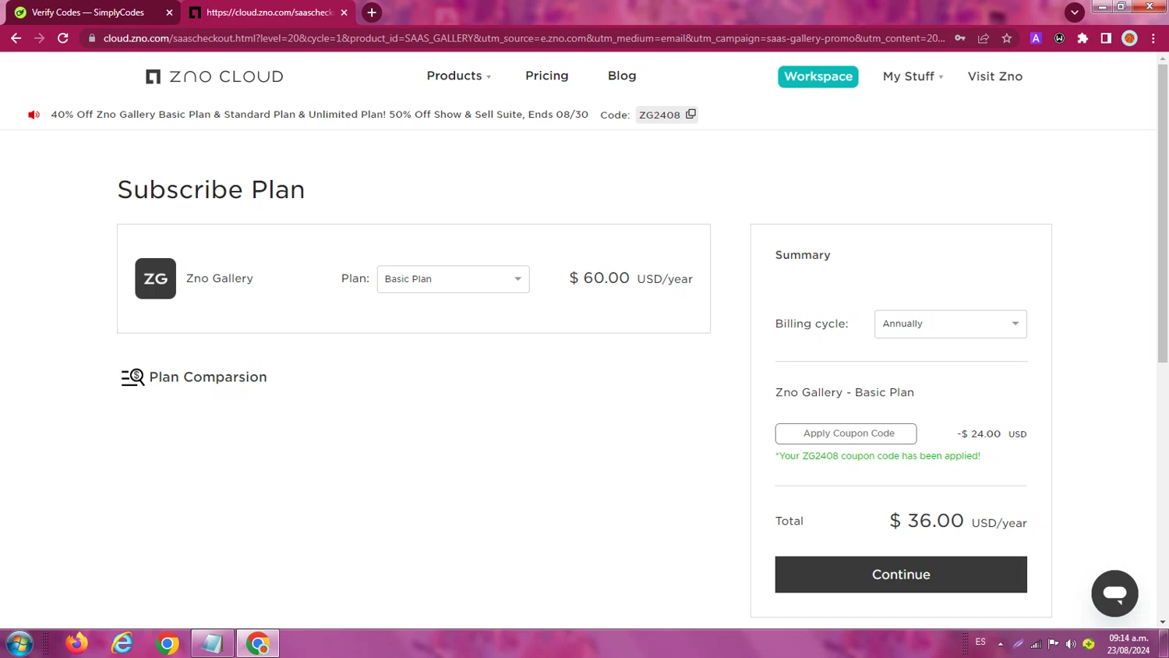
Task: Show hidden system tray icons
Action: tap(1000, 644)
